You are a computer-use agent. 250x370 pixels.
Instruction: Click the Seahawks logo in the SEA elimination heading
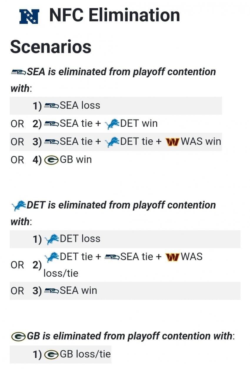[x=19, y=72]
